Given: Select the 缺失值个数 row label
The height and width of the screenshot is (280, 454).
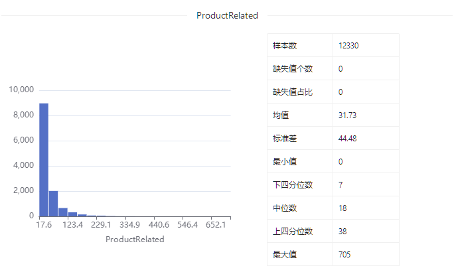Looking at the screenshot, I should [x=293, y=69].
